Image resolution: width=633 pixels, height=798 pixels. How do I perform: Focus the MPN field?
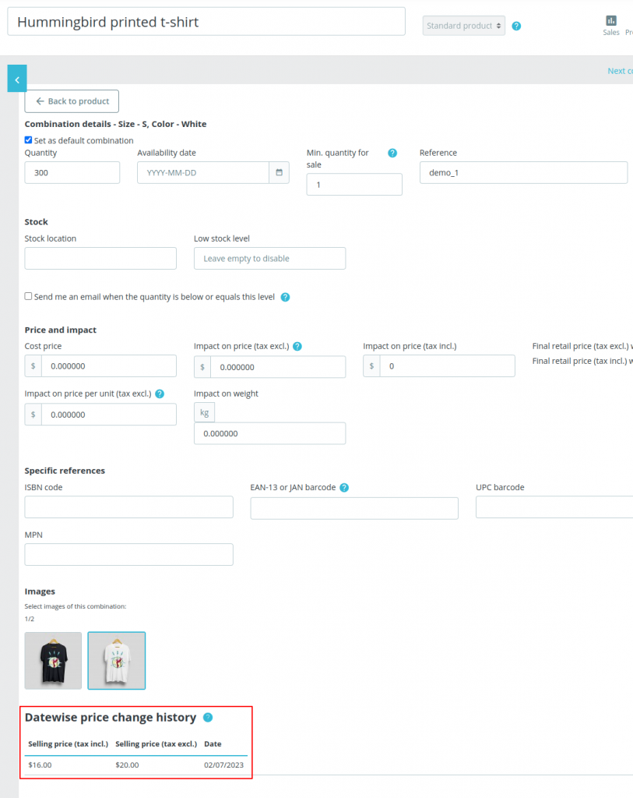click(x=129, y=555)
